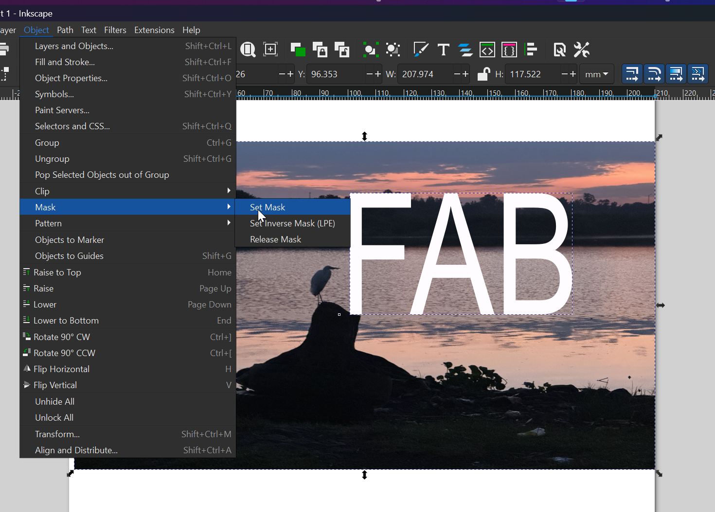This screenshot has width=715, height=512.
Task: Toggle scale rounded corners button
Action: [x=654, y=74]
